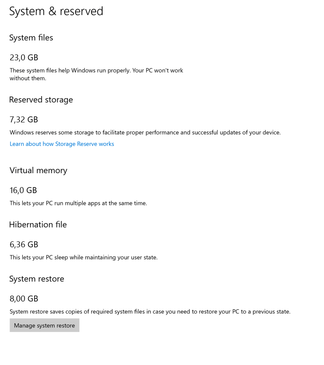Select the System restore heading
The image size is (324, 365).
[37, 279]
